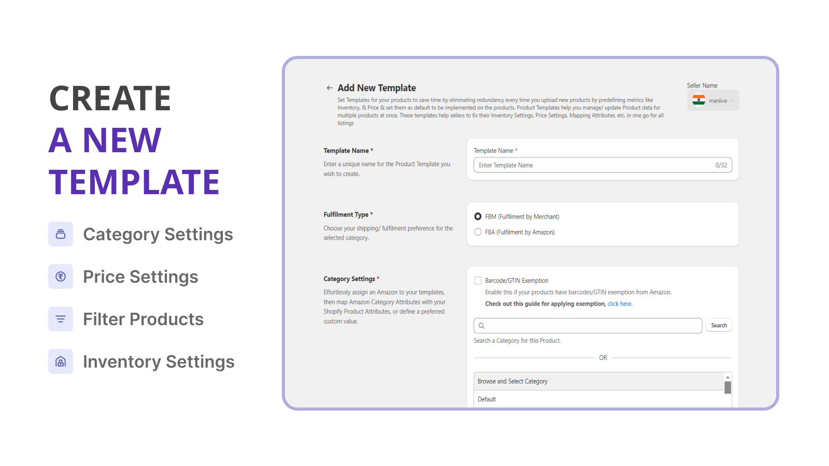Image resolution: width=829 pixels, height=466 pixels.
Task: Focus the Enter Template Name field
Action: click(603, 165)
